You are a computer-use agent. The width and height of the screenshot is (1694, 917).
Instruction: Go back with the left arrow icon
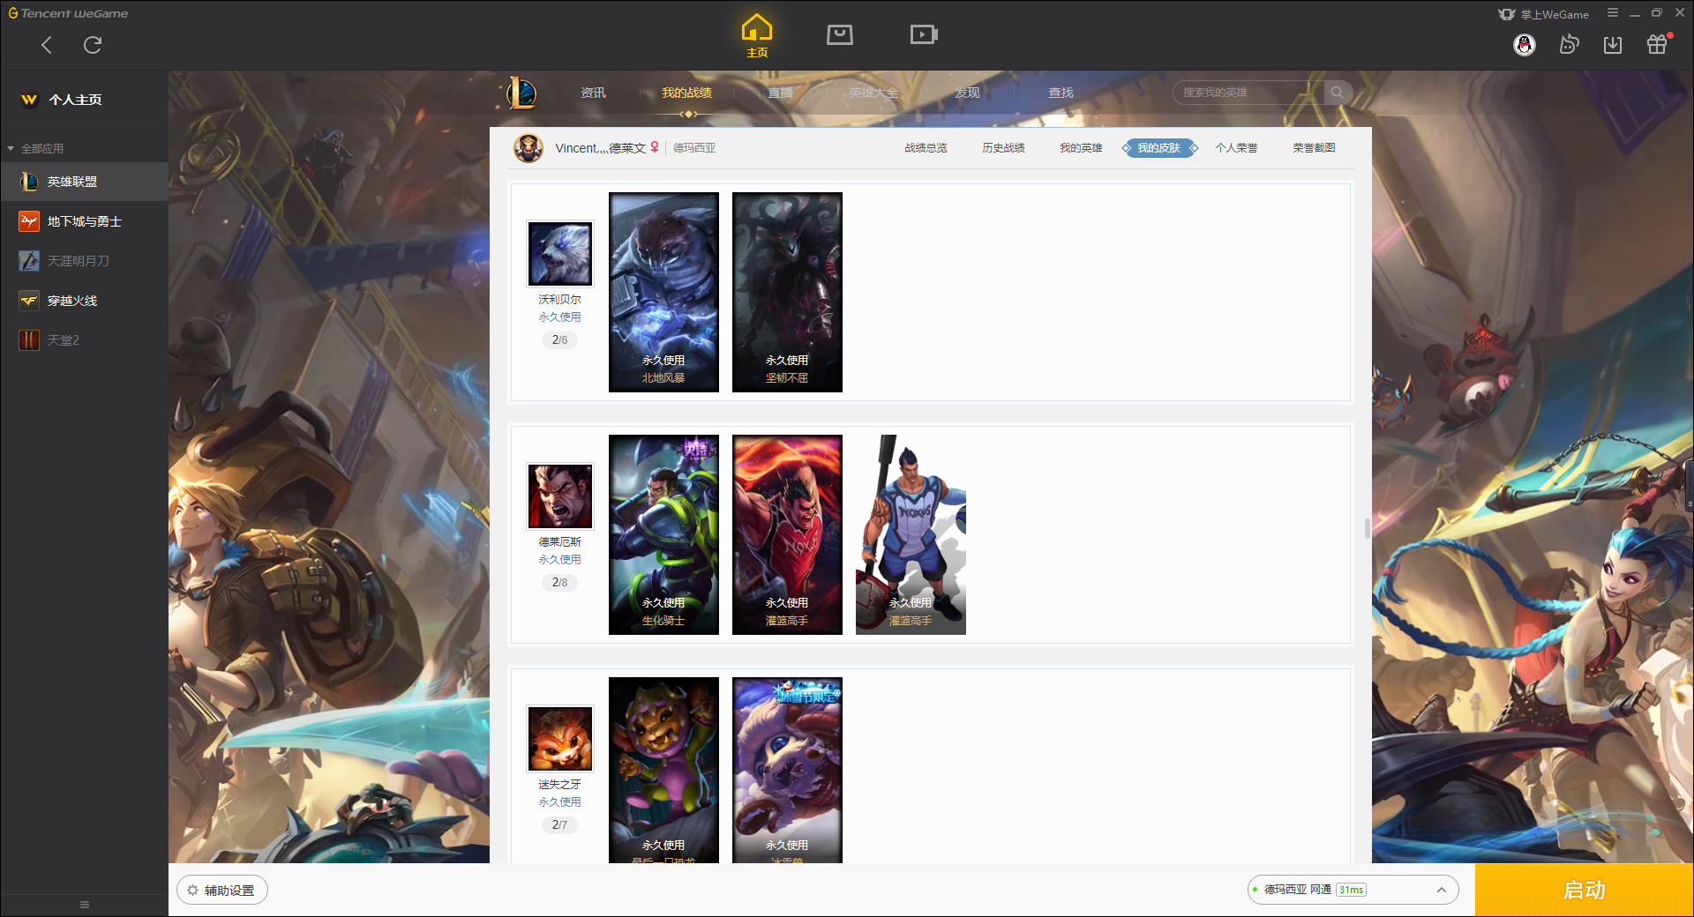(x=47, y=45)
